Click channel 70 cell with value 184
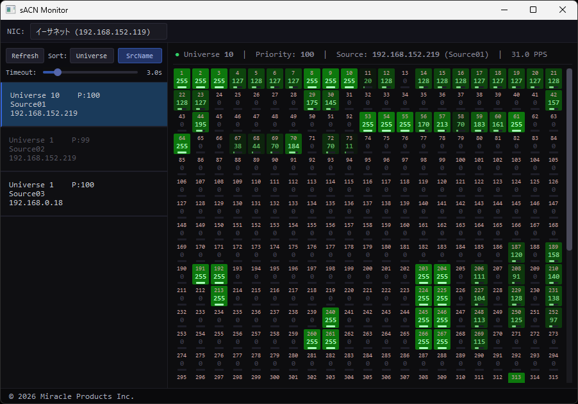This screenshot has height=404, width=578. click(x=293, y=143)
